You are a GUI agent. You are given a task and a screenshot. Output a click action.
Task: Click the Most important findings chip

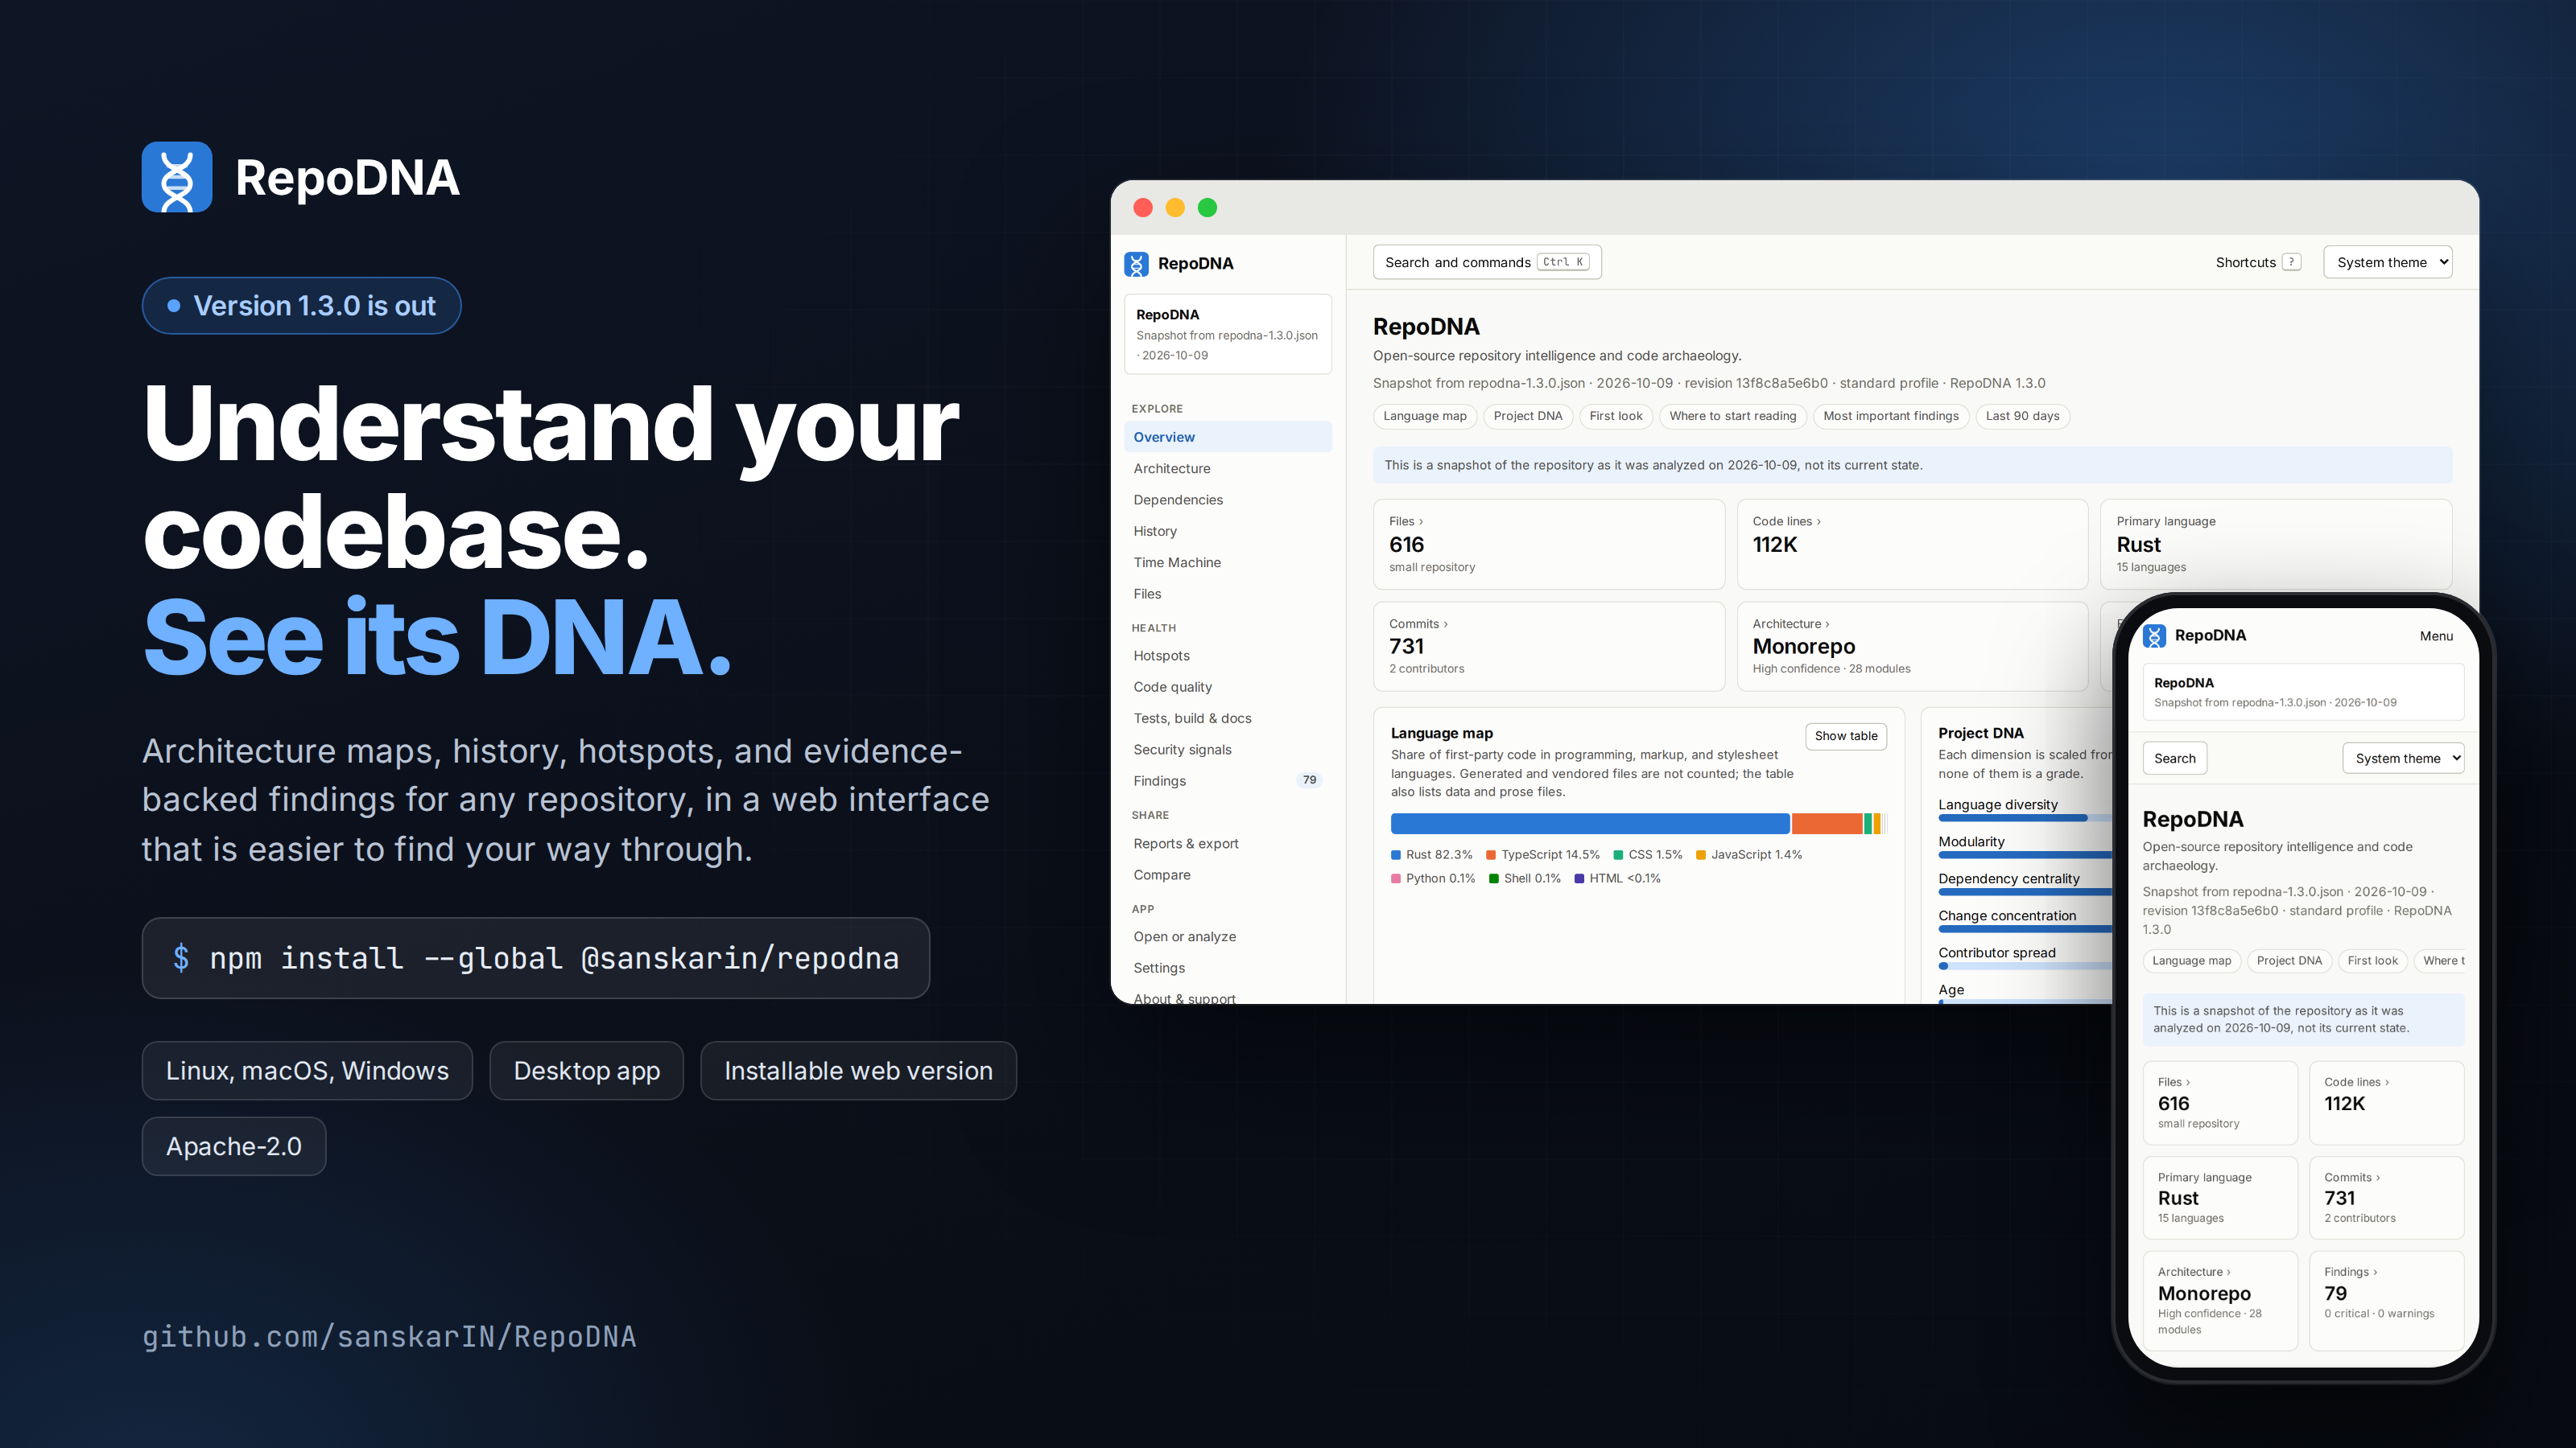coord(1890,416)
